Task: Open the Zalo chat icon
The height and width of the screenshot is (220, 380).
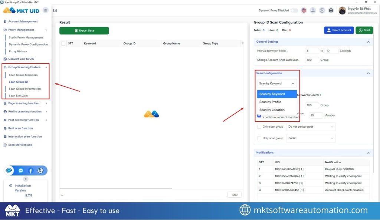Action: click(x=21, y=171)
